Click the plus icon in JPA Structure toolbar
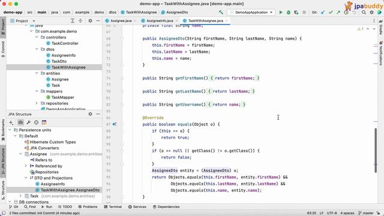384x216 pixels. tap(11, 122)
